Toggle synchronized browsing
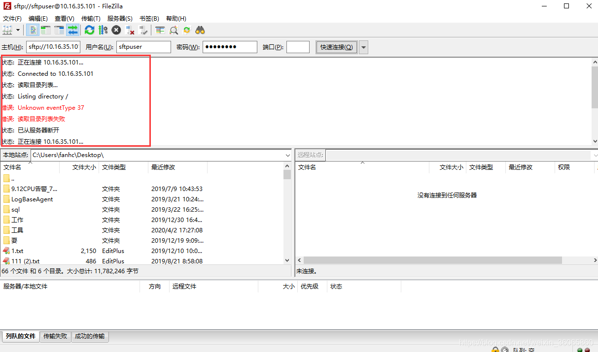This screenshot has width=598, height=352. [187, 30]
